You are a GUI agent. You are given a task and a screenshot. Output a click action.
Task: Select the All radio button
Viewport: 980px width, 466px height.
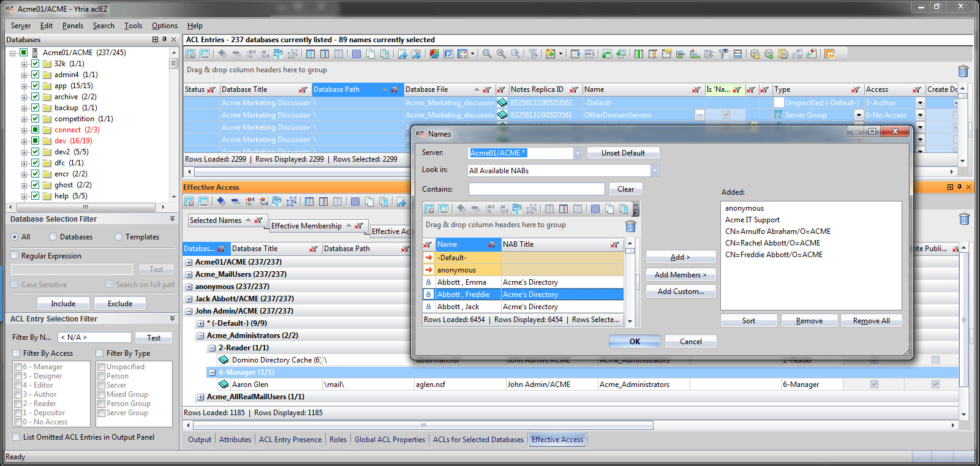point(15,236)
